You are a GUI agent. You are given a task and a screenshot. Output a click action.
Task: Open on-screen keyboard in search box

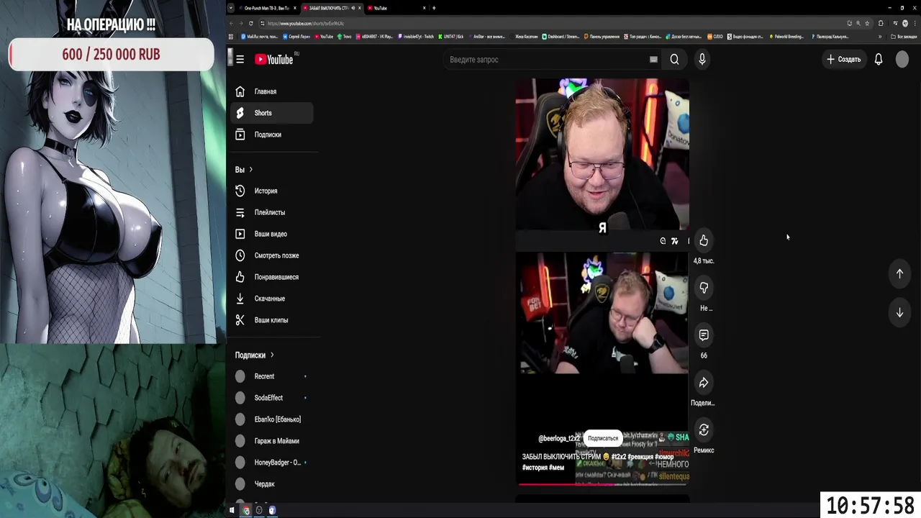pos(653,60)
